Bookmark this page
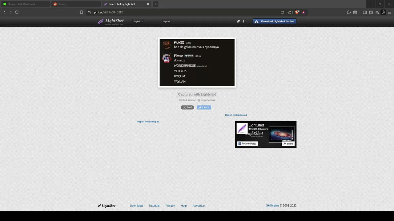 (81, 12)
